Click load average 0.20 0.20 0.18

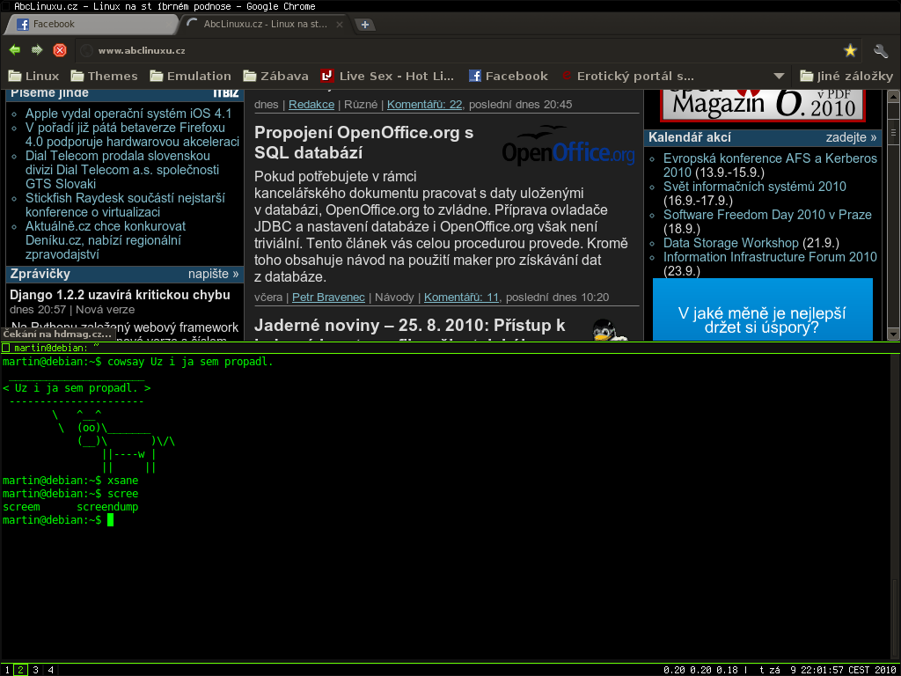point(701,670)
